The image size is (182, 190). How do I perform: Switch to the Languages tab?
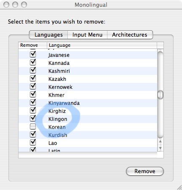(48, 35)
